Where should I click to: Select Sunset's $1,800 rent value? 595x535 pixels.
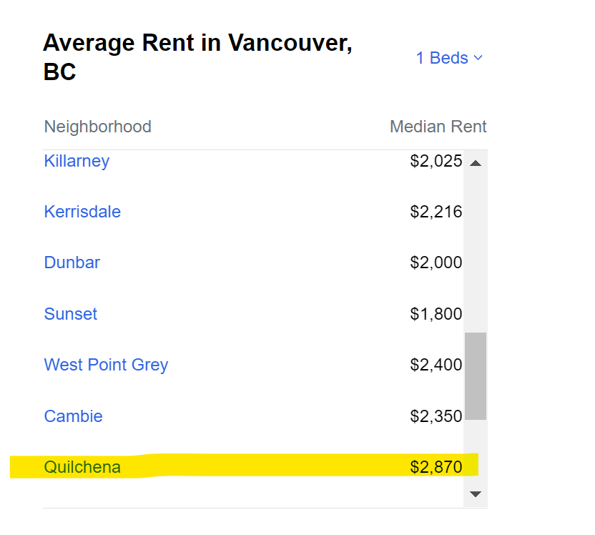[x=436, y=314]
